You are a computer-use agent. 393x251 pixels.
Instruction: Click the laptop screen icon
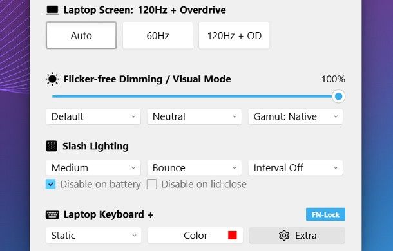[52, 10]
